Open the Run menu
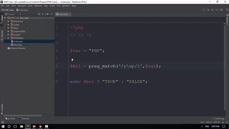229x129 pixels. (x=46, y=6)
